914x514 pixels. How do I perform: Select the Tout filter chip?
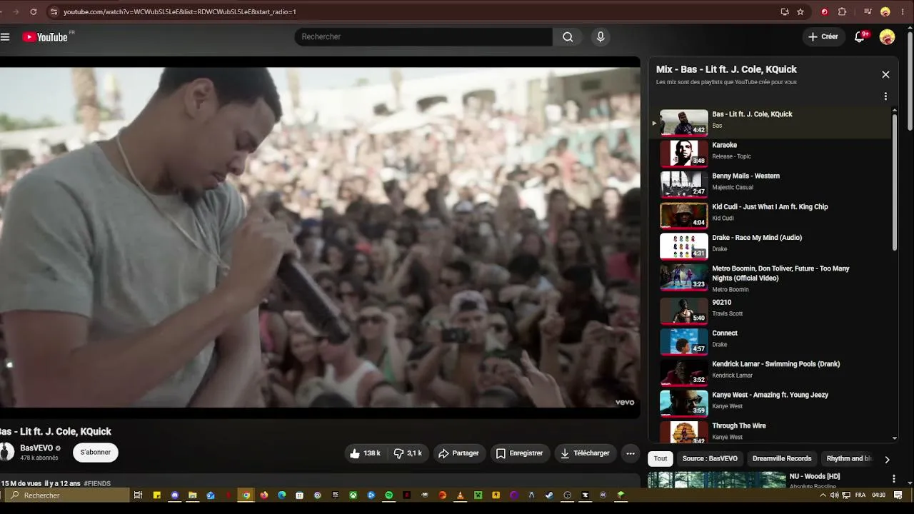tap(661, 458)
